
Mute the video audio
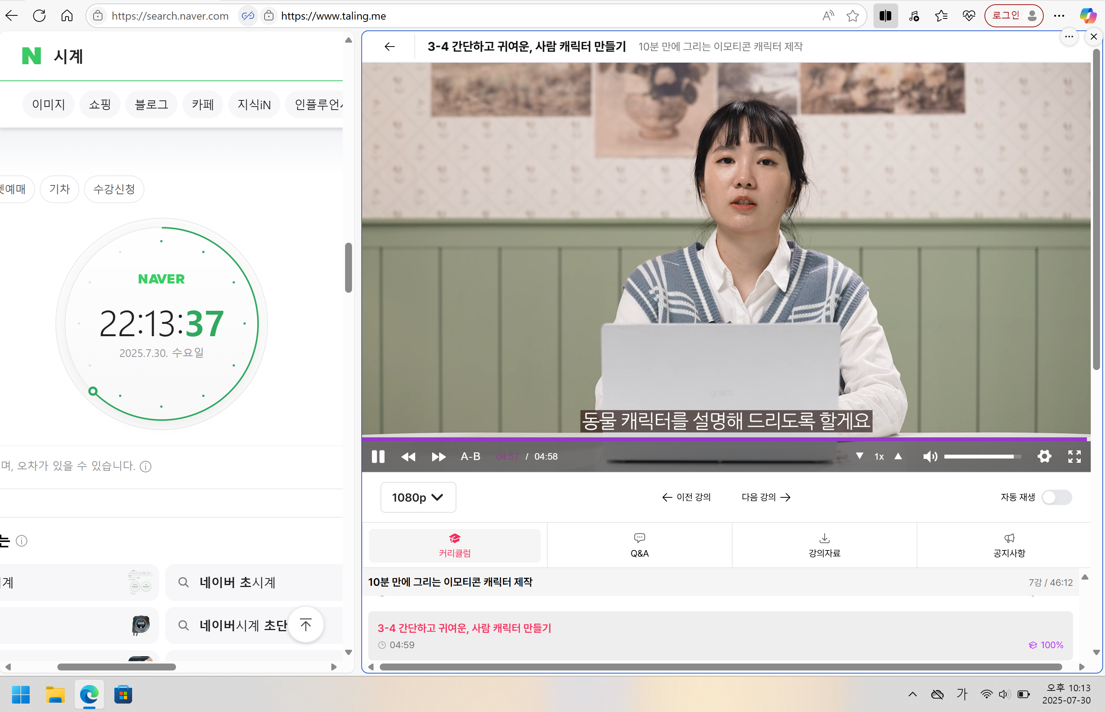coord(931,456)
